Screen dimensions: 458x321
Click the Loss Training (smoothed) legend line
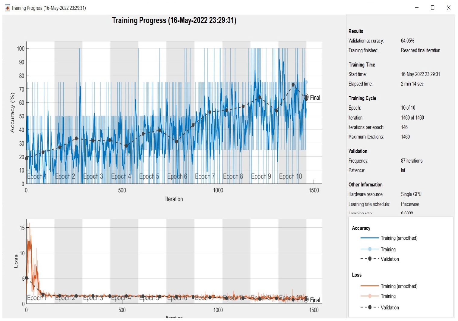click(x=369, y=286)
